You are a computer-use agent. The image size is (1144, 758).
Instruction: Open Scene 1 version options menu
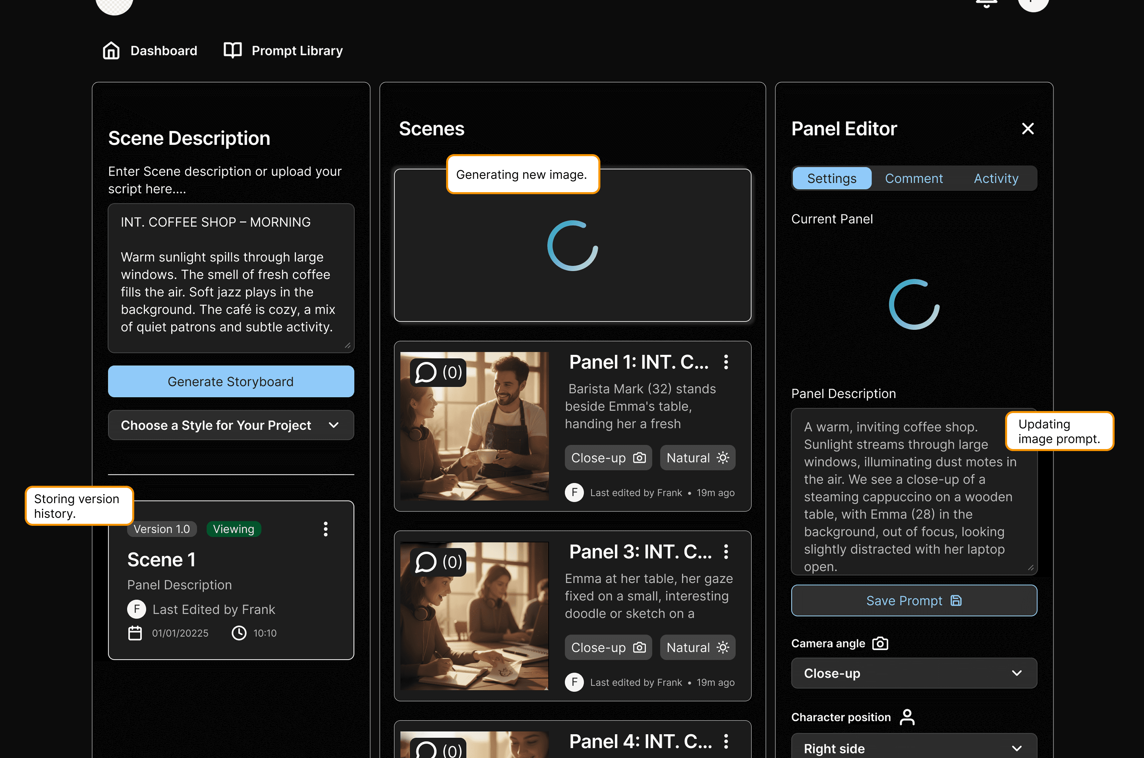[x=326, y=529]
